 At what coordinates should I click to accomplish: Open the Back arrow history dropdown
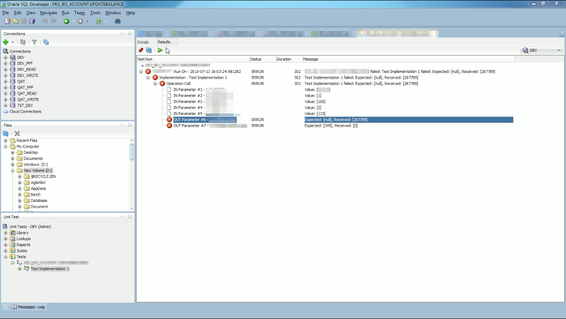(73, 21)
